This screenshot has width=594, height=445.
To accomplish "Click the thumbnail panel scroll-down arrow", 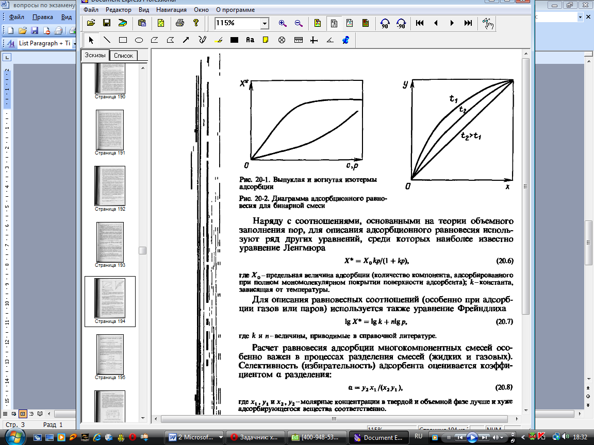I will [143, 418].
